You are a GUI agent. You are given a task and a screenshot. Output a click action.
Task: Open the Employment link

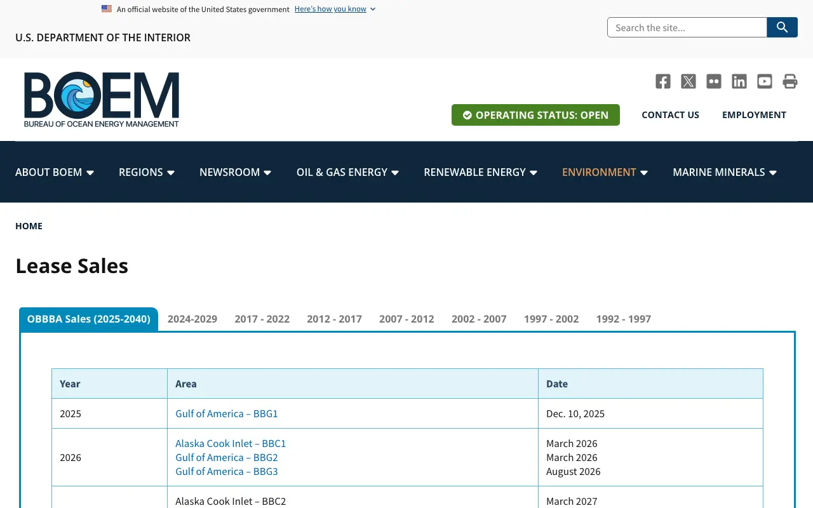coord(754,115)
